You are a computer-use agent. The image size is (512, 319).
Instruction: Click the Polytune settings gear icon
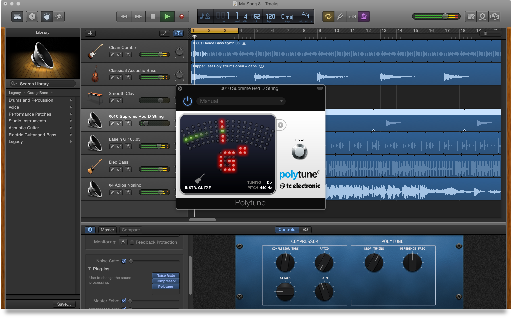pyautogui.click(x=280, y=125)
